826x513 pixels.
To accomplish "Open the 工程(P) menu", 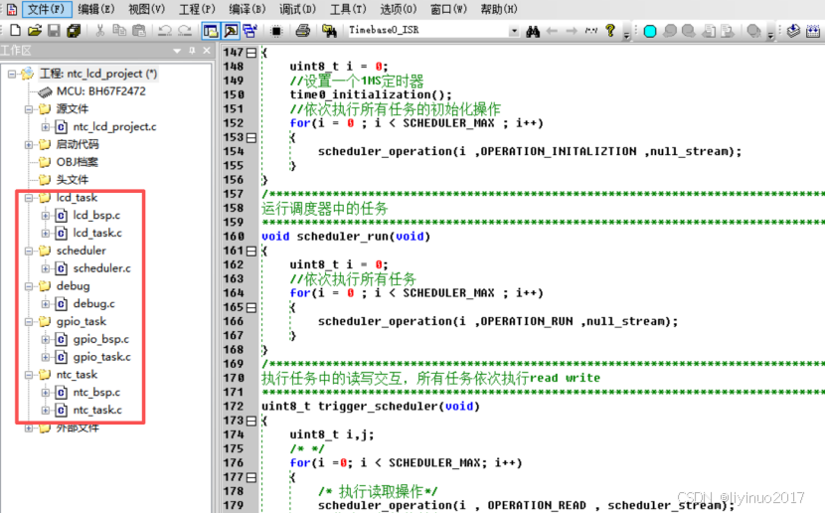I will (197, 9).
